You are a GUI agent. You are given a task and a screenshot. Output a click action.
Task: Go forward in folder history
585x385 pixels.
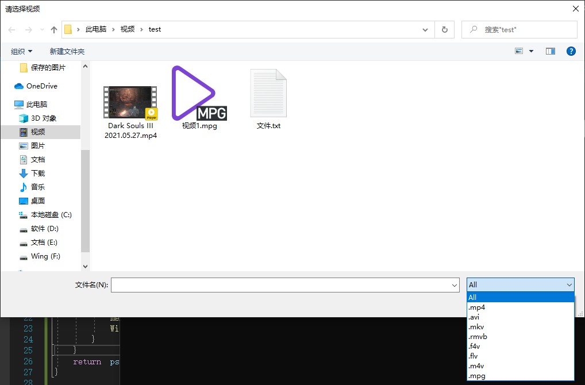(28, 30)
